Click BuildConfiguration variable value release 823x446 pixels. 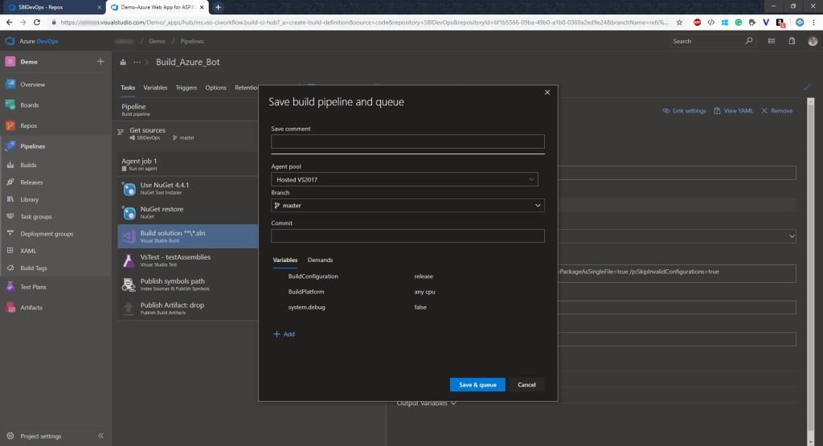pyautogui.click(x=424, y=276)
